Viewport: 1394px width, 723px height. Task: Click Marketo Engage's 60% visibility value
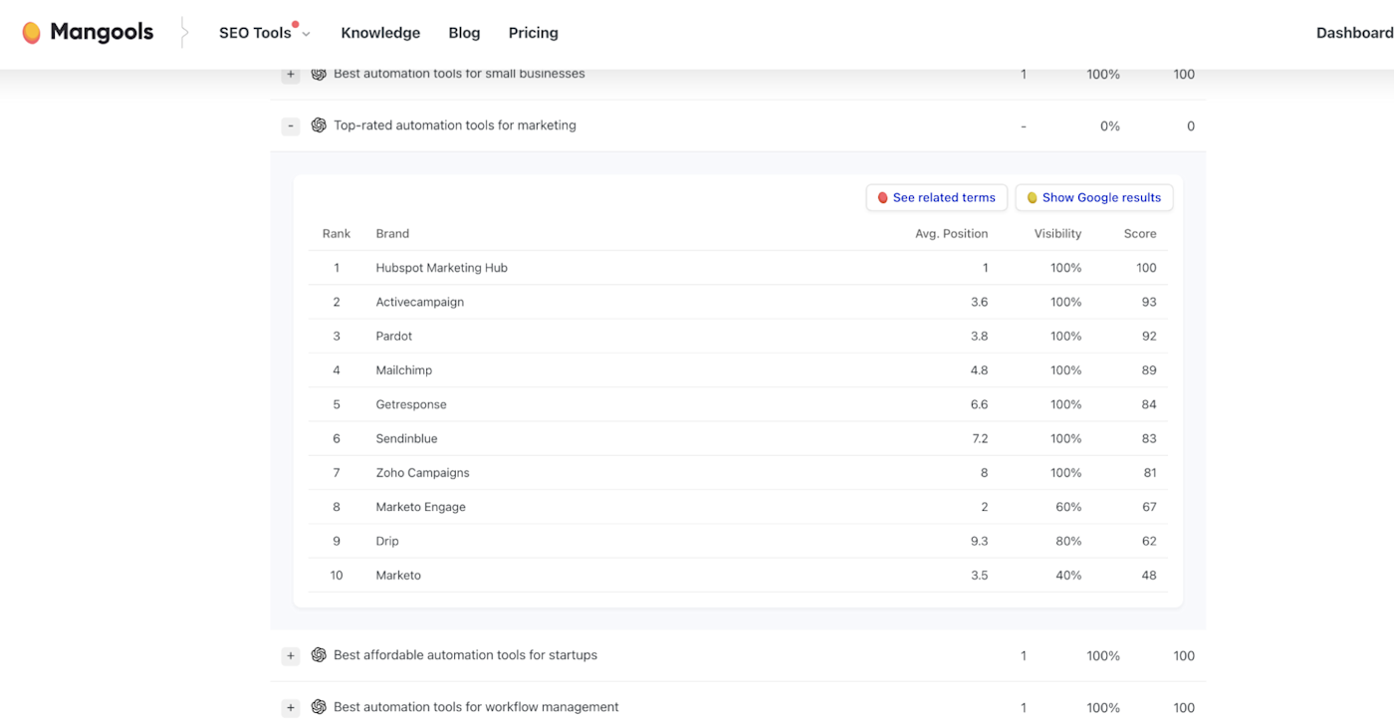(1068, 507)
